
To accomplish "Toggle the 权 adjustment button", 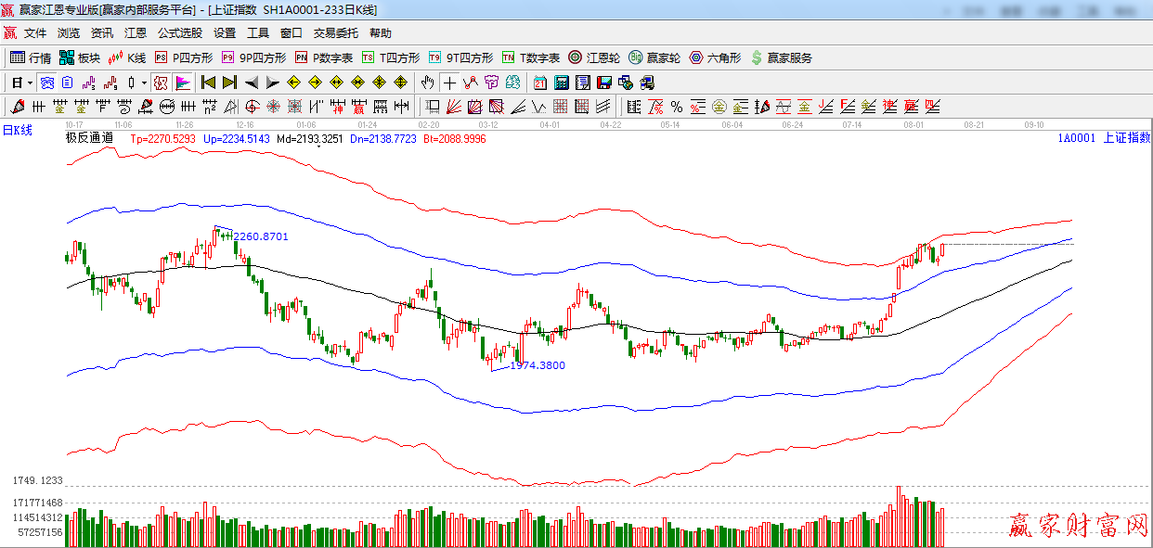I will (161, 83).
